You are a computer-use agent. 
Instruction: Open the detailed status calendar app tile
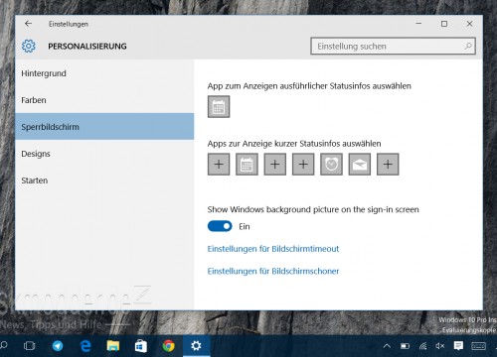click(x=219, y=107)
